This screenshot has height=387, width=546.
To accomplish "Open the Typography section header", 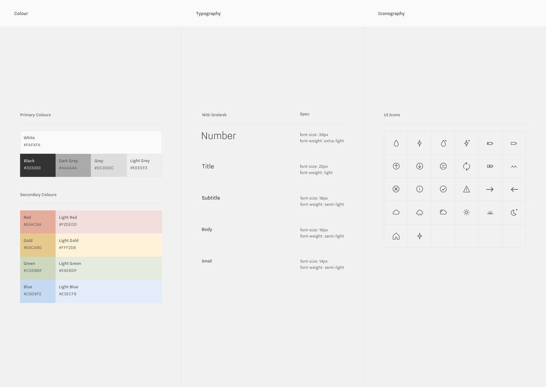I will click(208, 14).
